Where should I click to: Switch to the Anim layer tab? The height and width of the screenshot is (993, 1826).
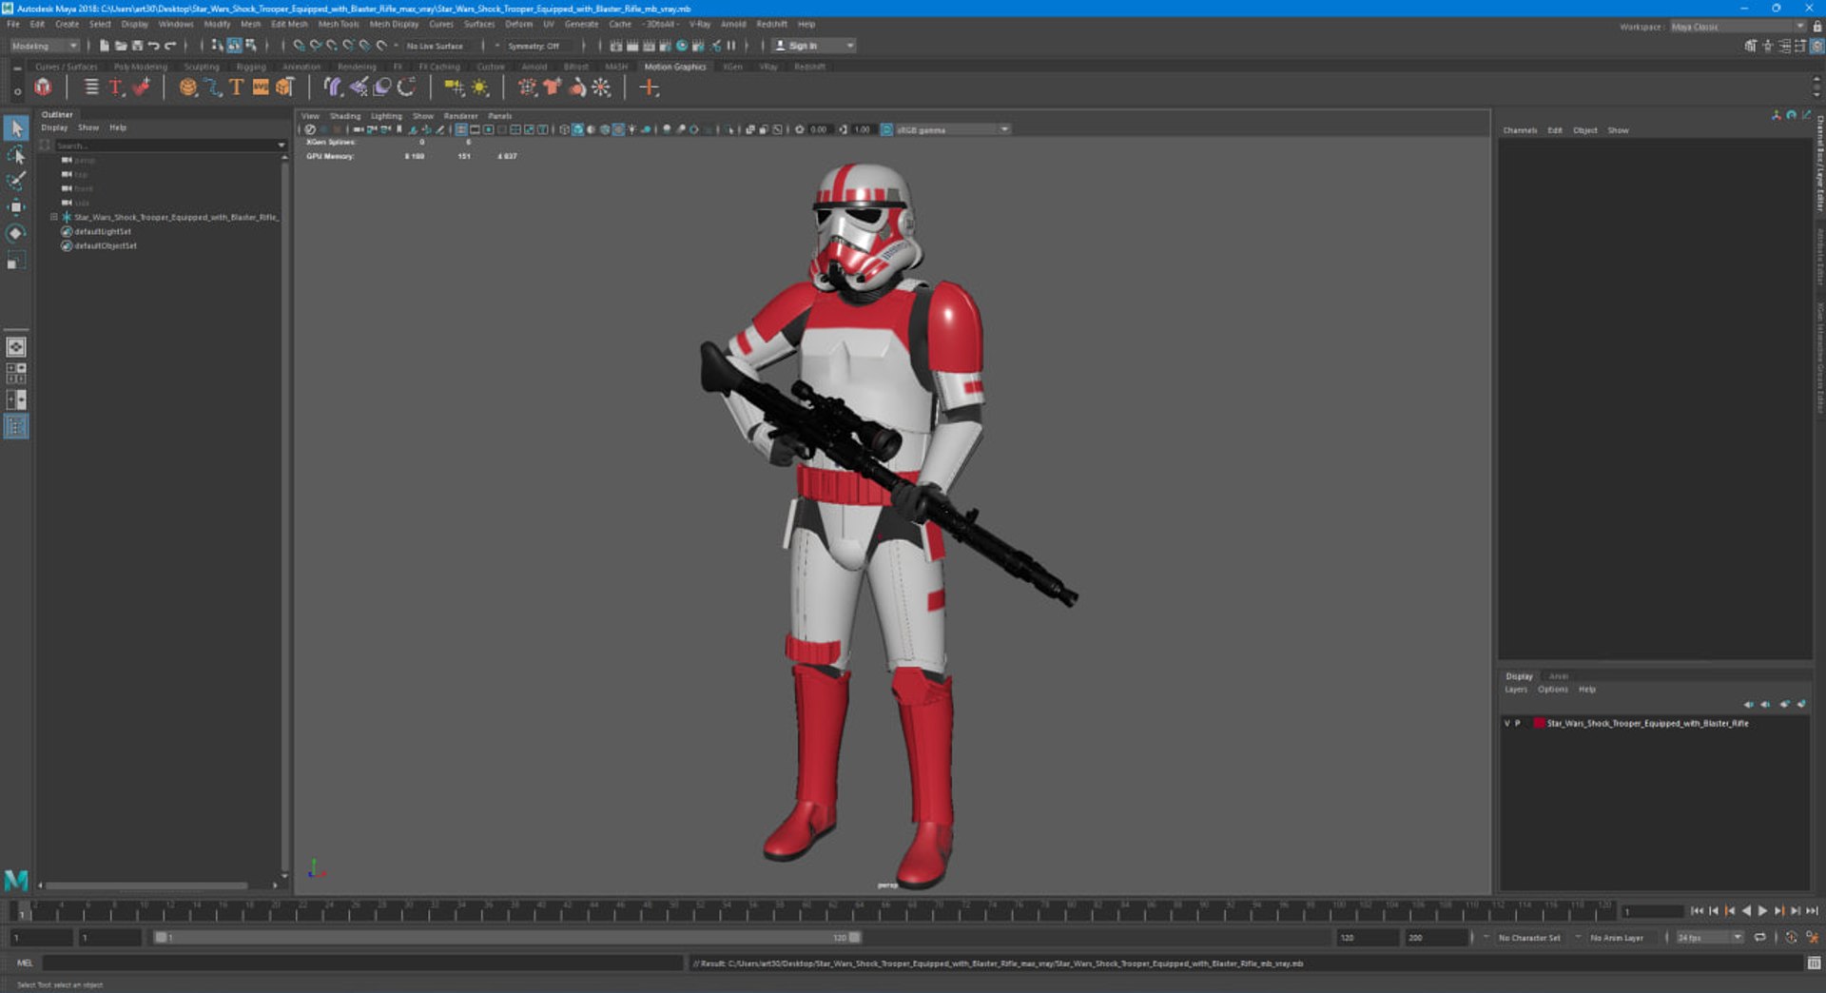1559,676
